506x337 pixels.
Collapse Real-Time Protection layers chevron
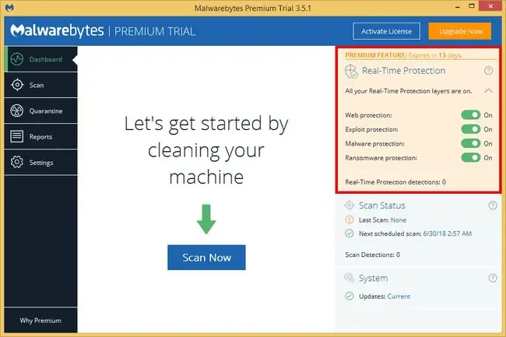(x=488, y=91)
